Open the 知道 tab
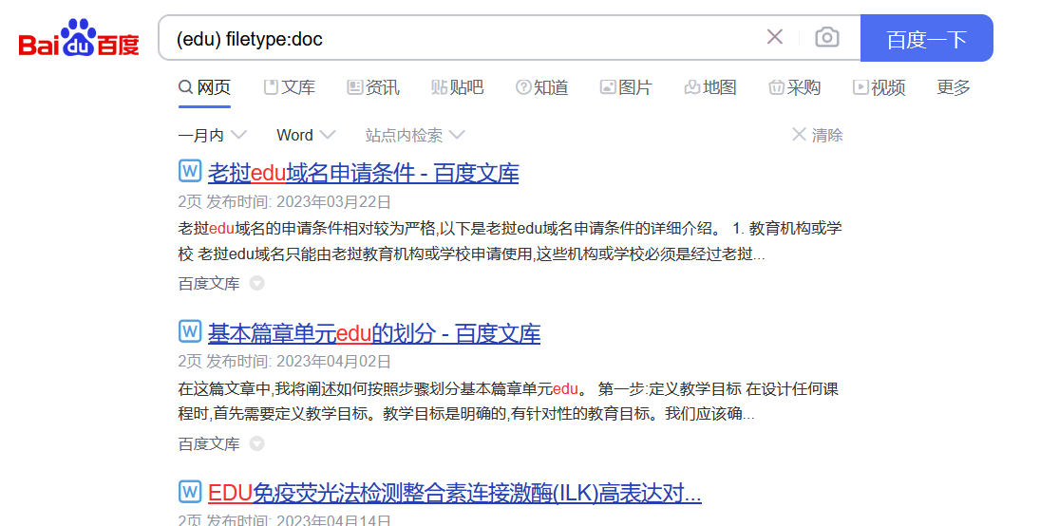 click(541, 87)
